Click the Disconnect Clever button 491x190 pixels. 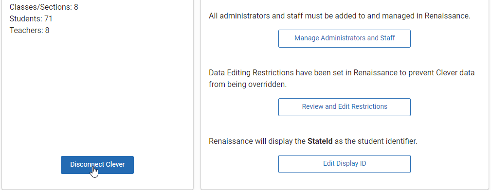tap(97, 165)
